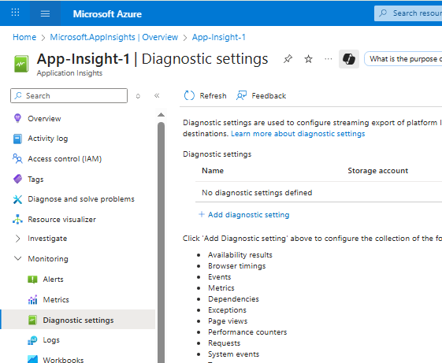Pin App-Insight-1 to dashboard
Screen dimensions: 442x363
pyautogui.click(x=288, y=59)
